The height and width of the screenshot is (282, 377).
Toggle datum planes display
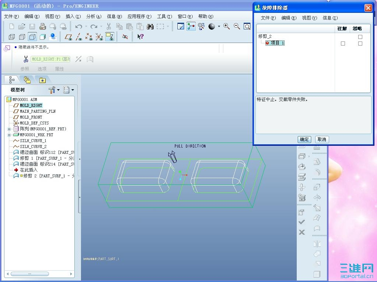point(68,37)
